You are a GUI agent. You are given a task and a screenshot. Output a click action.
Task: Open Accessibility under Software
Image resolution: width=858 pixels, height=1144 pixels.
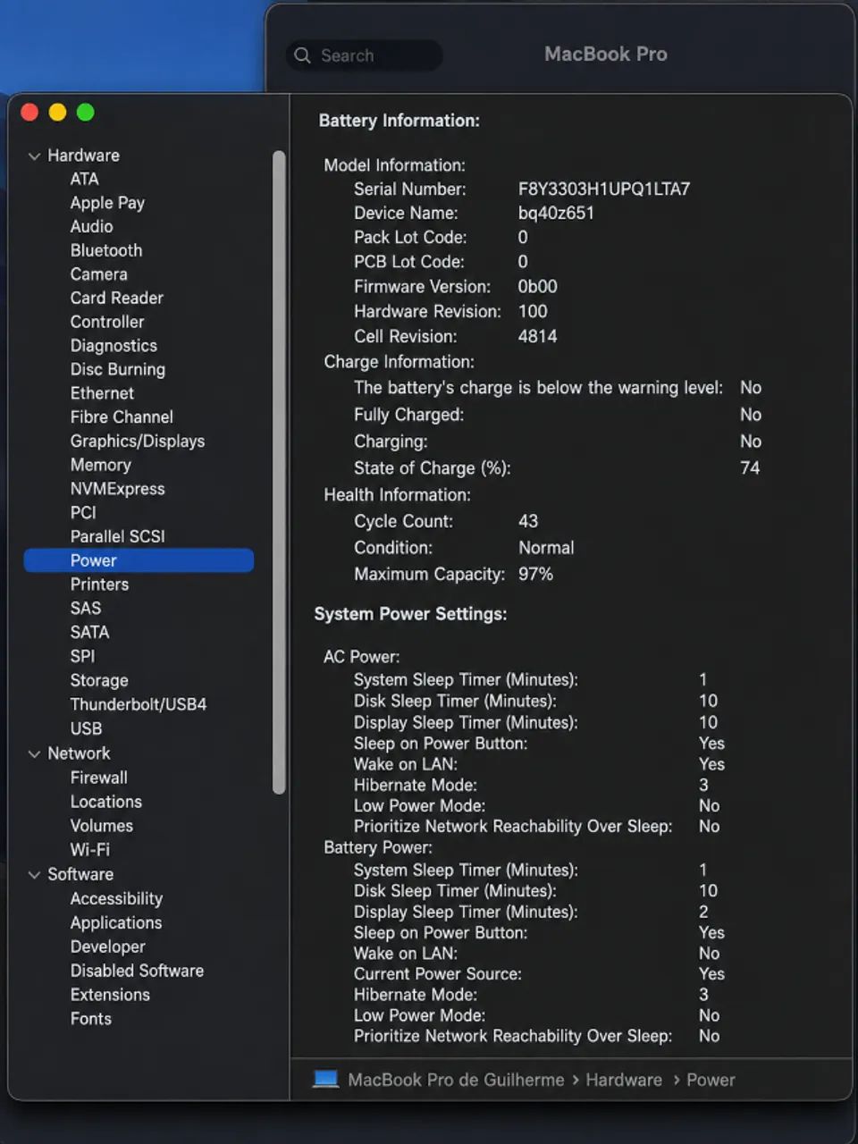pos(116,898)
